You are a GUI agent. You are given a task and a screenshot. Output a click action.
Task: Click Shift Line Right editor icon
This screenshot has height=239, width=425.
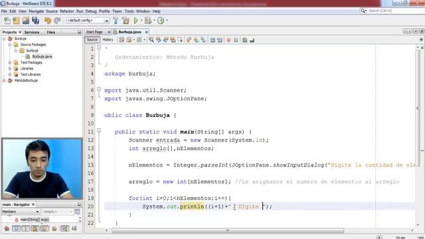(x=220, y=40)
